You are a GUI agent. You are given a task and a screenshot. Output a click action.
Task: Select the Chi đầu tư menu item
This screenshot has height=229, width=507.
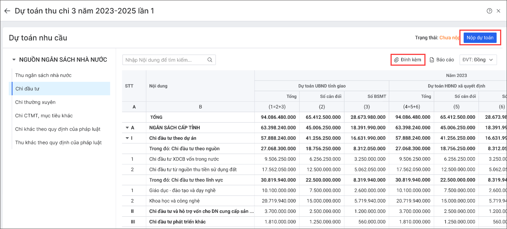[27, 89]
